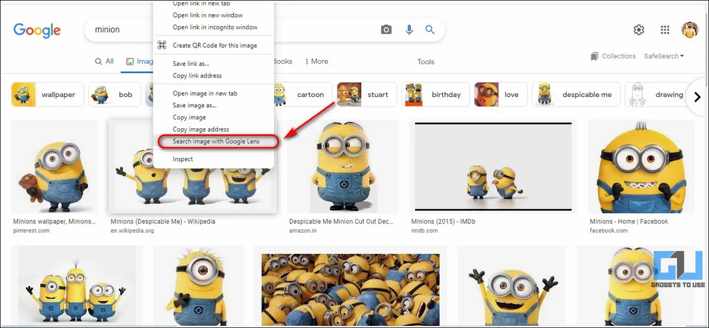Open the Despicable Me Minion Cut Out thumbnail
The height and width of the screenshot is (328, 709).
click(x=343, y=166)
